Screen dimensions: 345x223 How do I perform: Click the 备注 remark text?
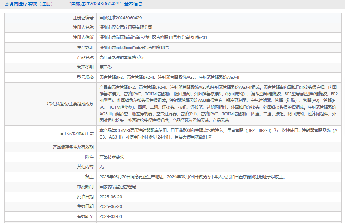pos(192,177)
